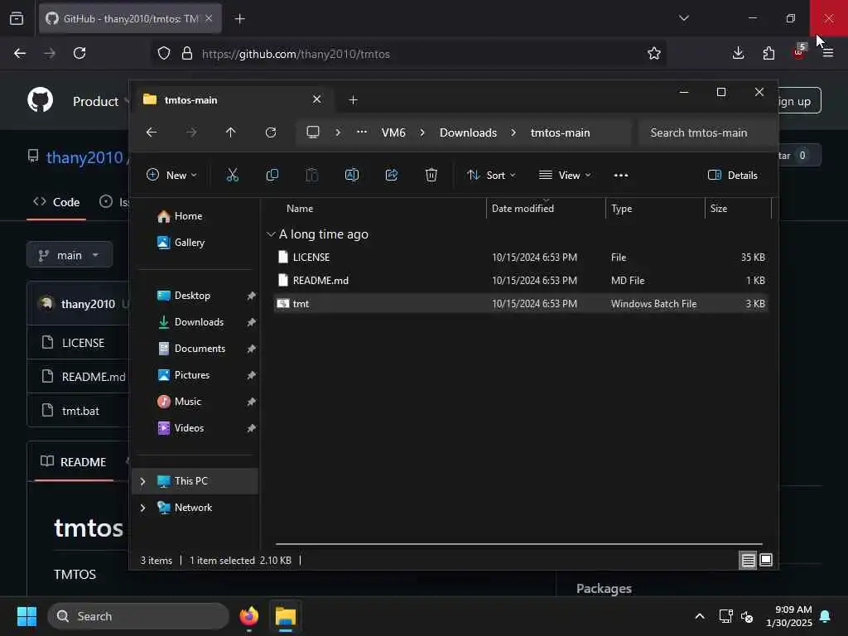Toggle the Details pane in Explorer
Image resolution: width=848 pixels, height=636 pixels.
(x=733, y=176)
